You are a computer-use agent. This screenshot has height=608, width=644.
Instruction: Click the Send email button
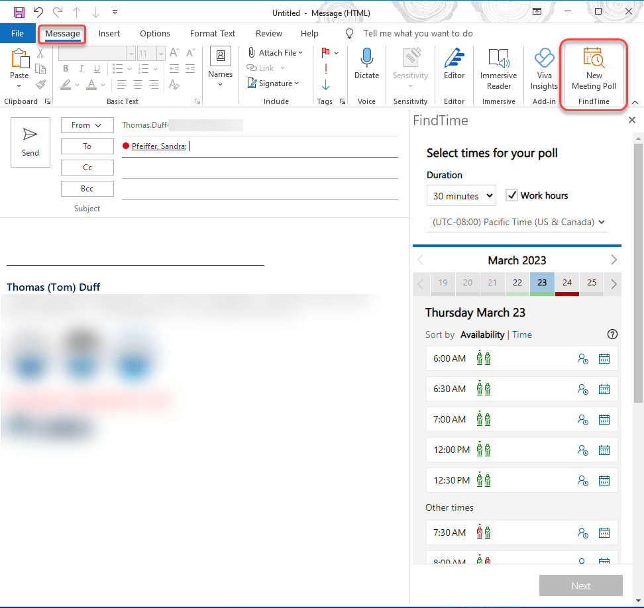30,142
